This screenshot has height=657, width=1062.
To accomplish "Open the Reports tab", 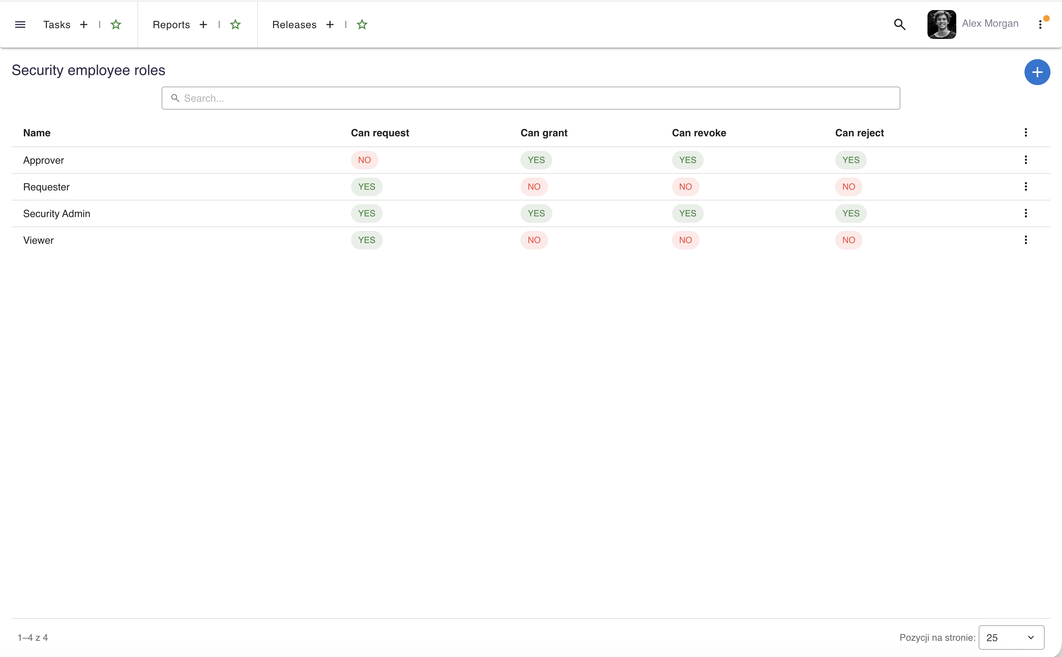I will point(171,25).
